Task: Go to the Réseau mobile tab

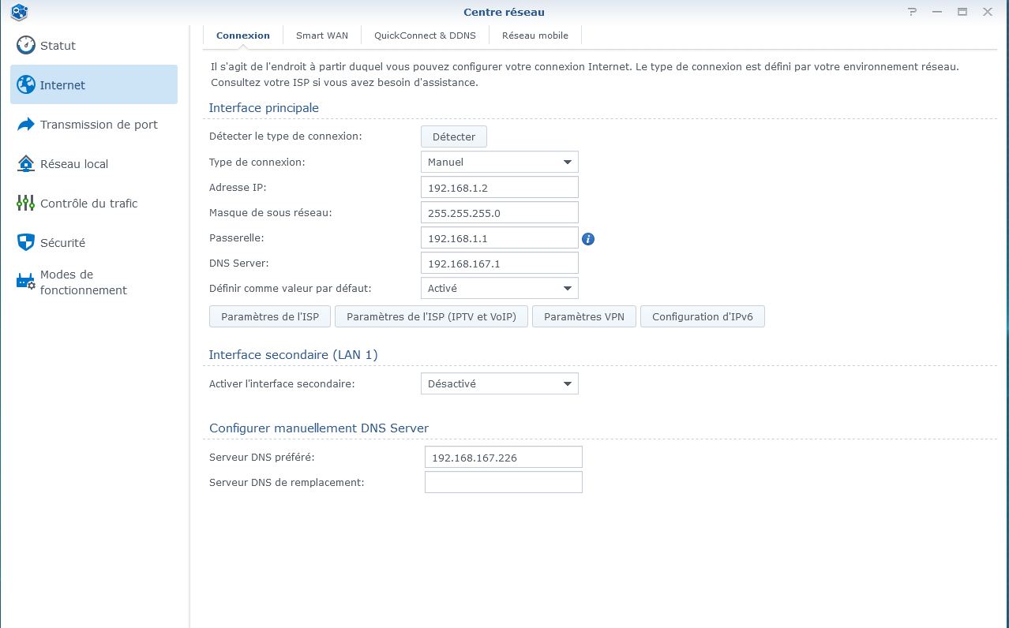Action: (535, 36)
